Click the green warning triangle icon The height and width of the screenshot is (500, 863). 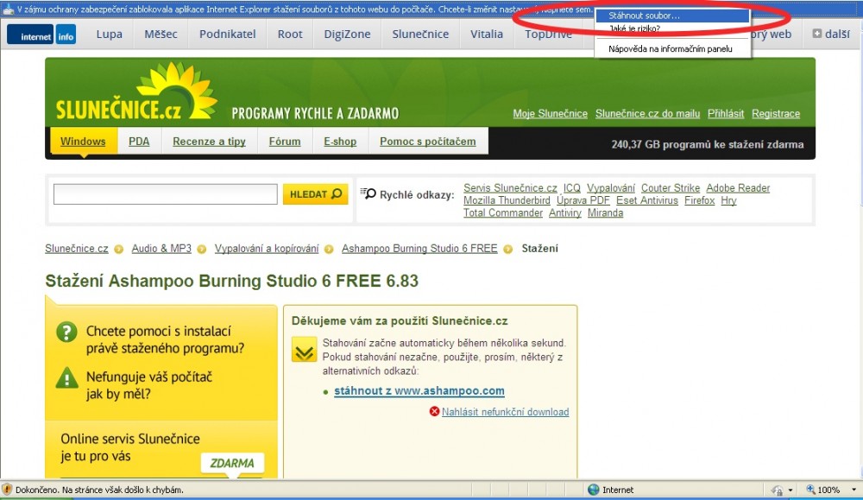(x=66, y=377)
